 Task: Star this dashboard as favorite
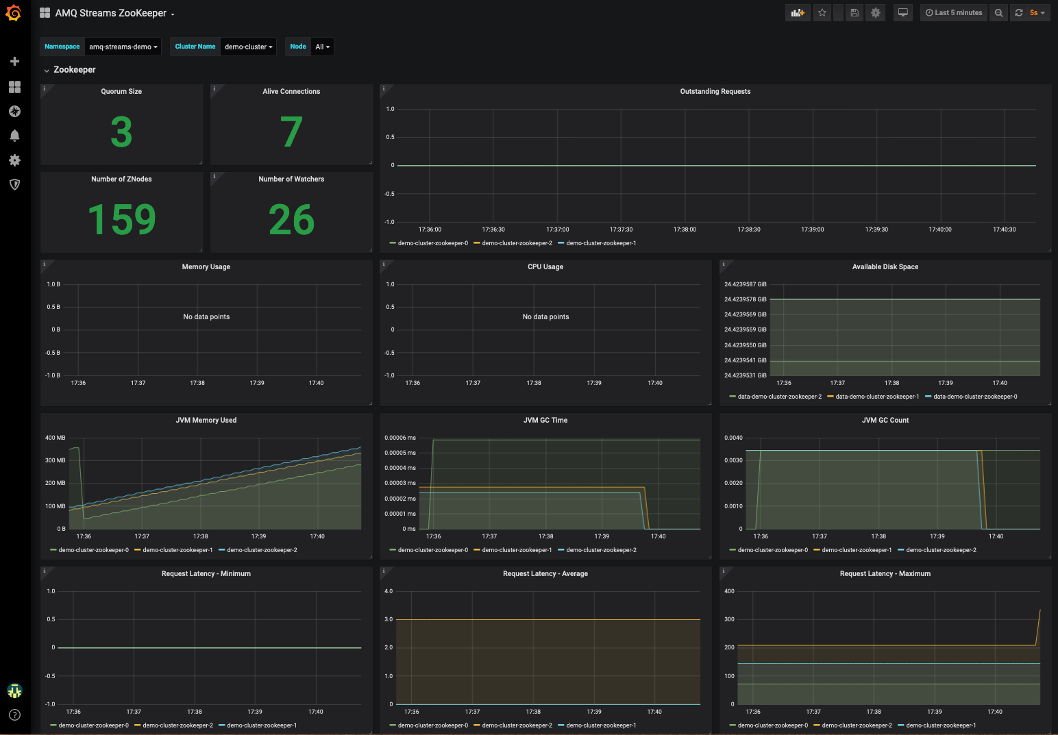822,13
